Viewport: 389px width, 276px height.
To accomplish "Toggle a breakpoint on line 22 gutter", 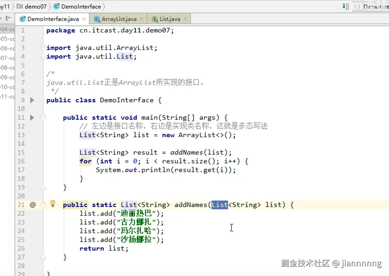I will [x=36, y=213].
